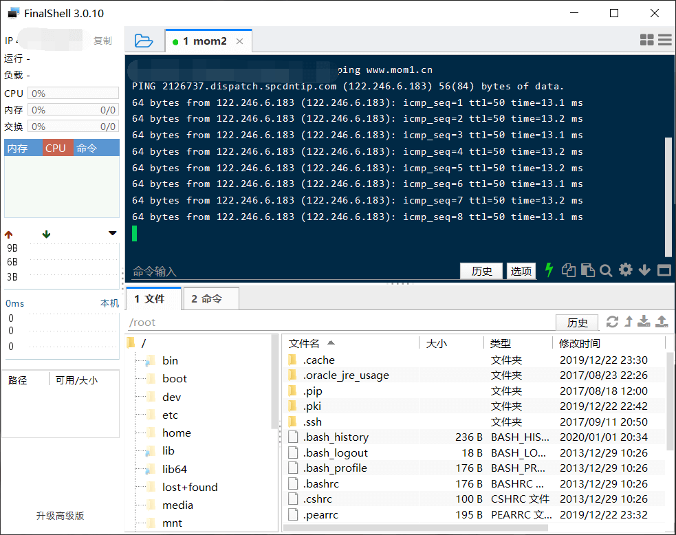The height and width of the screenshot is (535, 676).
Task: Click the file list horizontal scrollbar
Action: 416,527
